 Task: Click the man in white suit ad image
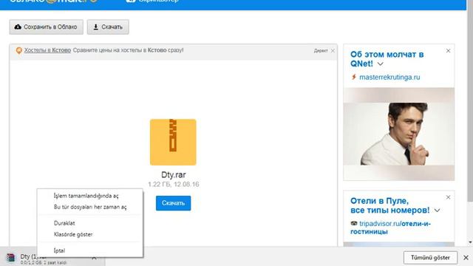[x=399, y=134]
